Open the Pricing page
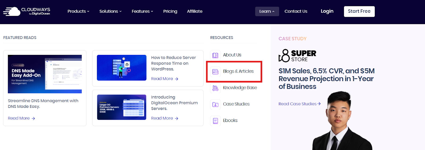425x150 pixels. click(170, 11)
